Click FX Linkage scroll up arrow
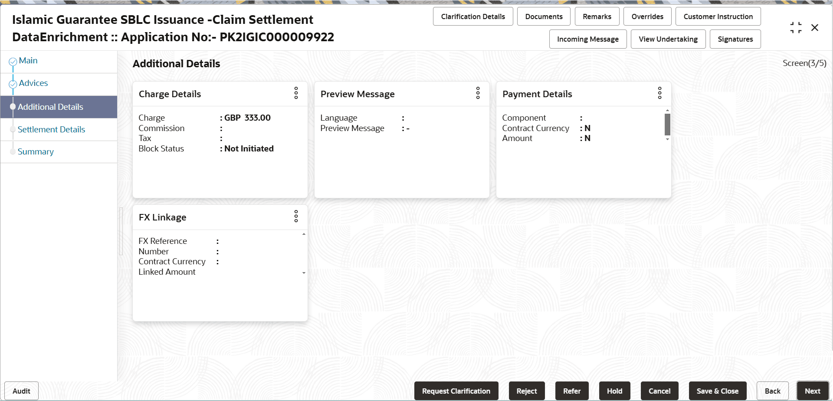This screenshot has width=833, height=401. 304,234
